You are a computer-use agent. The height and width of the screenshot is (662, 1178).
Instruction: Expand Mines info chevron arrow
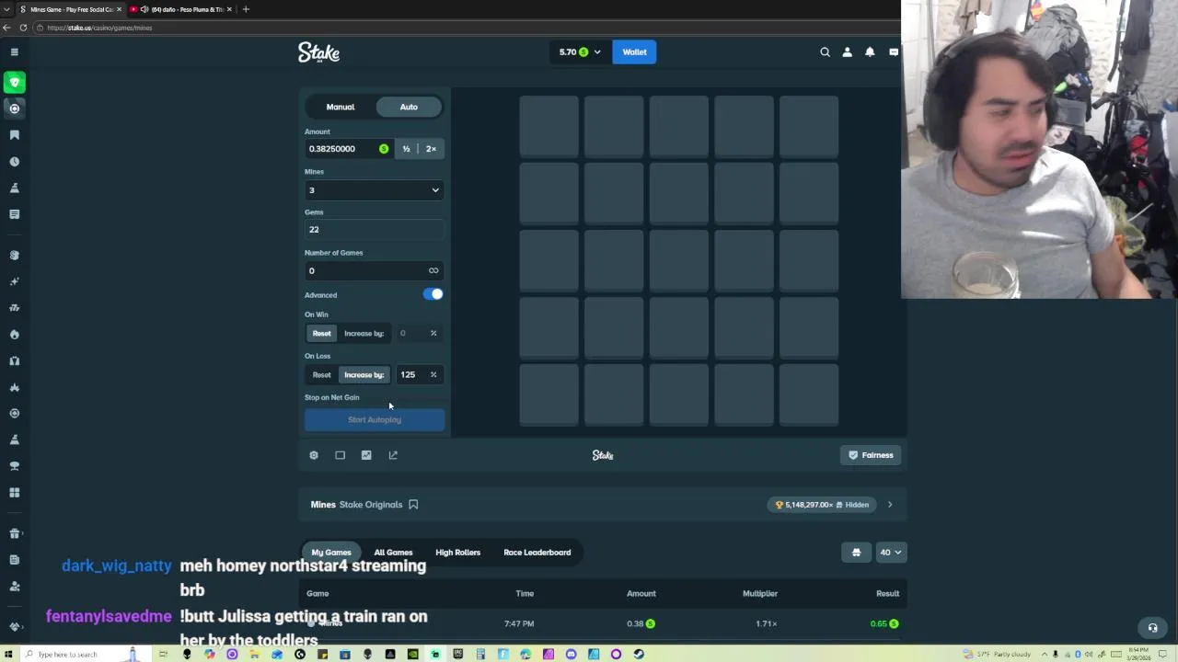click(x=889, y=505)
